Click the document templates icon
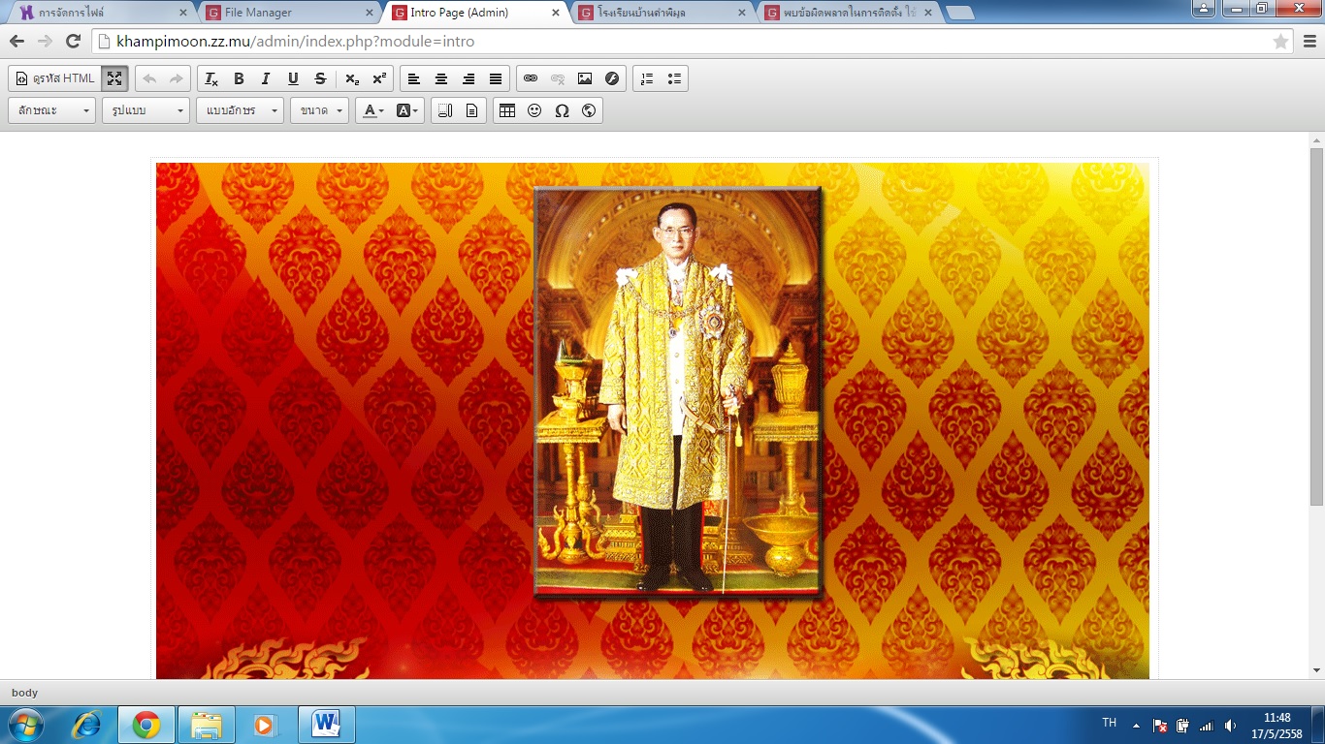 pyautogui.click(x=471, y=110)
